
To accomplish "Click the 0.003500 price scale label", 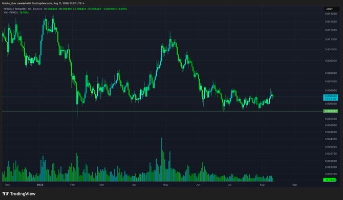I will (331, 161).
